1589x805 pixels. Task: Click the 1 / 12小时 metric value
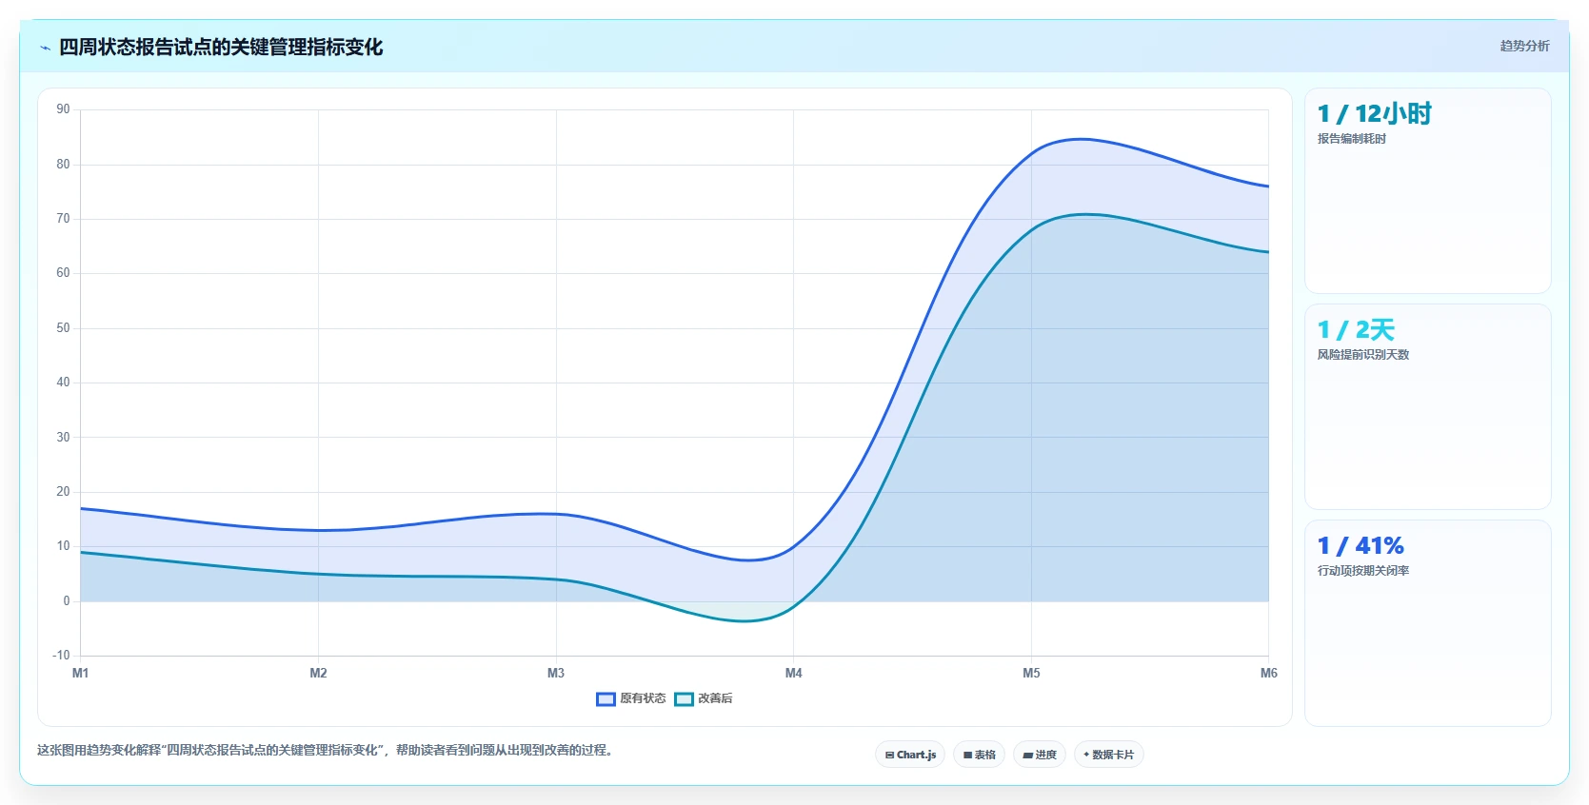coord(1374,114)
